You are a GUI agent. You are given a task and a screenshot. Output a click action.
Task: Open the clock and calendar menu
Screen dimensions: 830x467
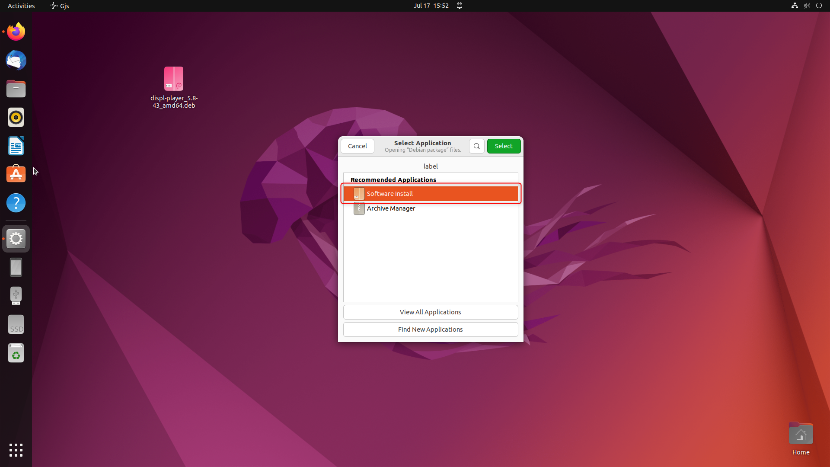pyautogui.click(x=431, y=6)
